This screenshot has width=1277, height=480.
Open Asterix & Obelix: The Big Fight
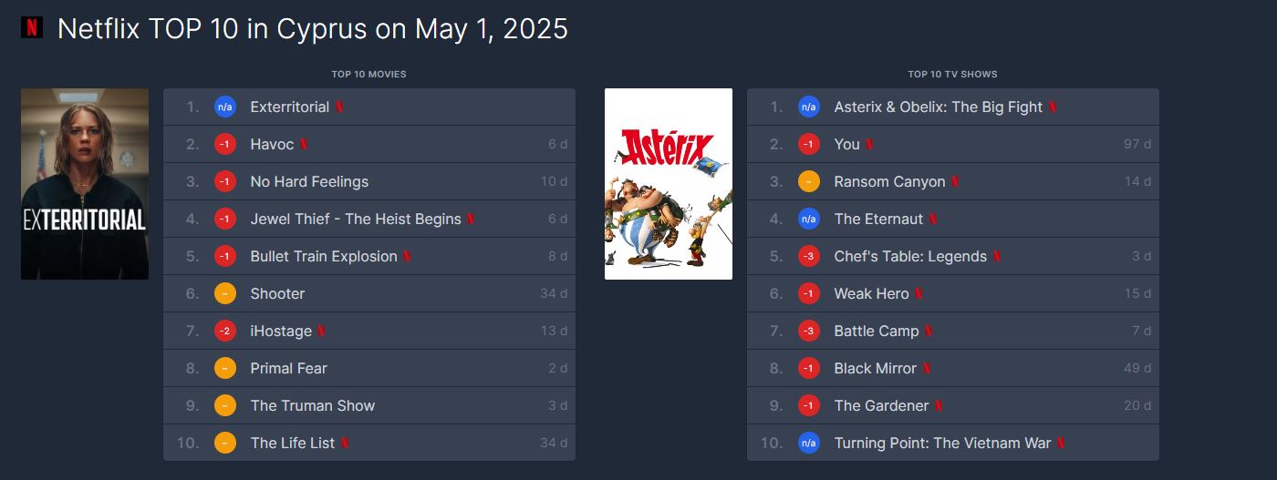(938, 107)
